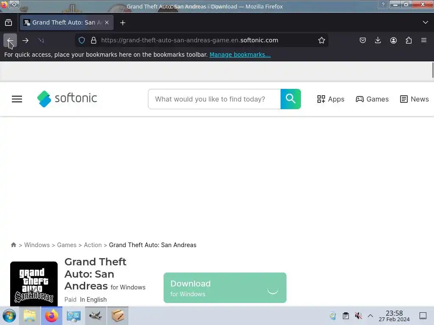
Task: Open the Games section
Action: pos(372,99)
